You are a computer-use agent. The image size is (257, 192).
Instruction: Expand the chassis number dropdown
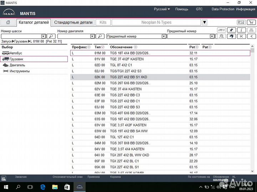click(44, 36)
